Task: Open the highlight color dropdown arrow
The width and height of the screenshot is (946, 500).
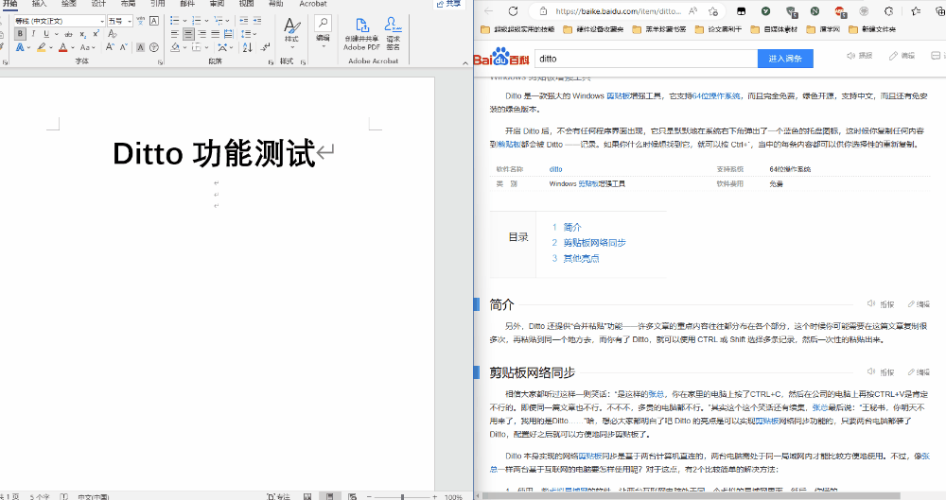Action: [51, 47]
